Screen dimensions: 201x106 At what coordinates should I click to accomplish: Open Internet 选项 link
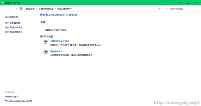pos(12,97)
